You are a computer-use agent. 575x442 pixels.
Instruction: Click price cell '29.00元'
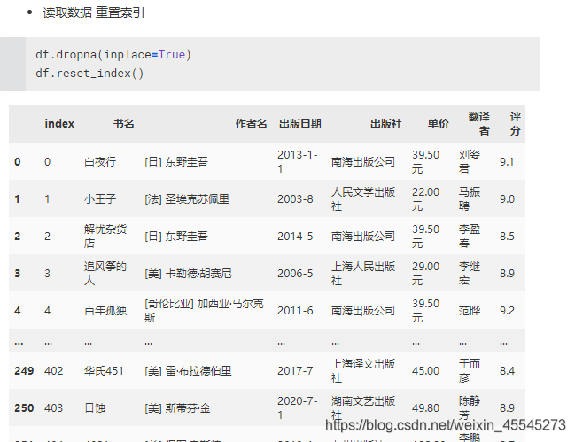[x=426, y=274]
